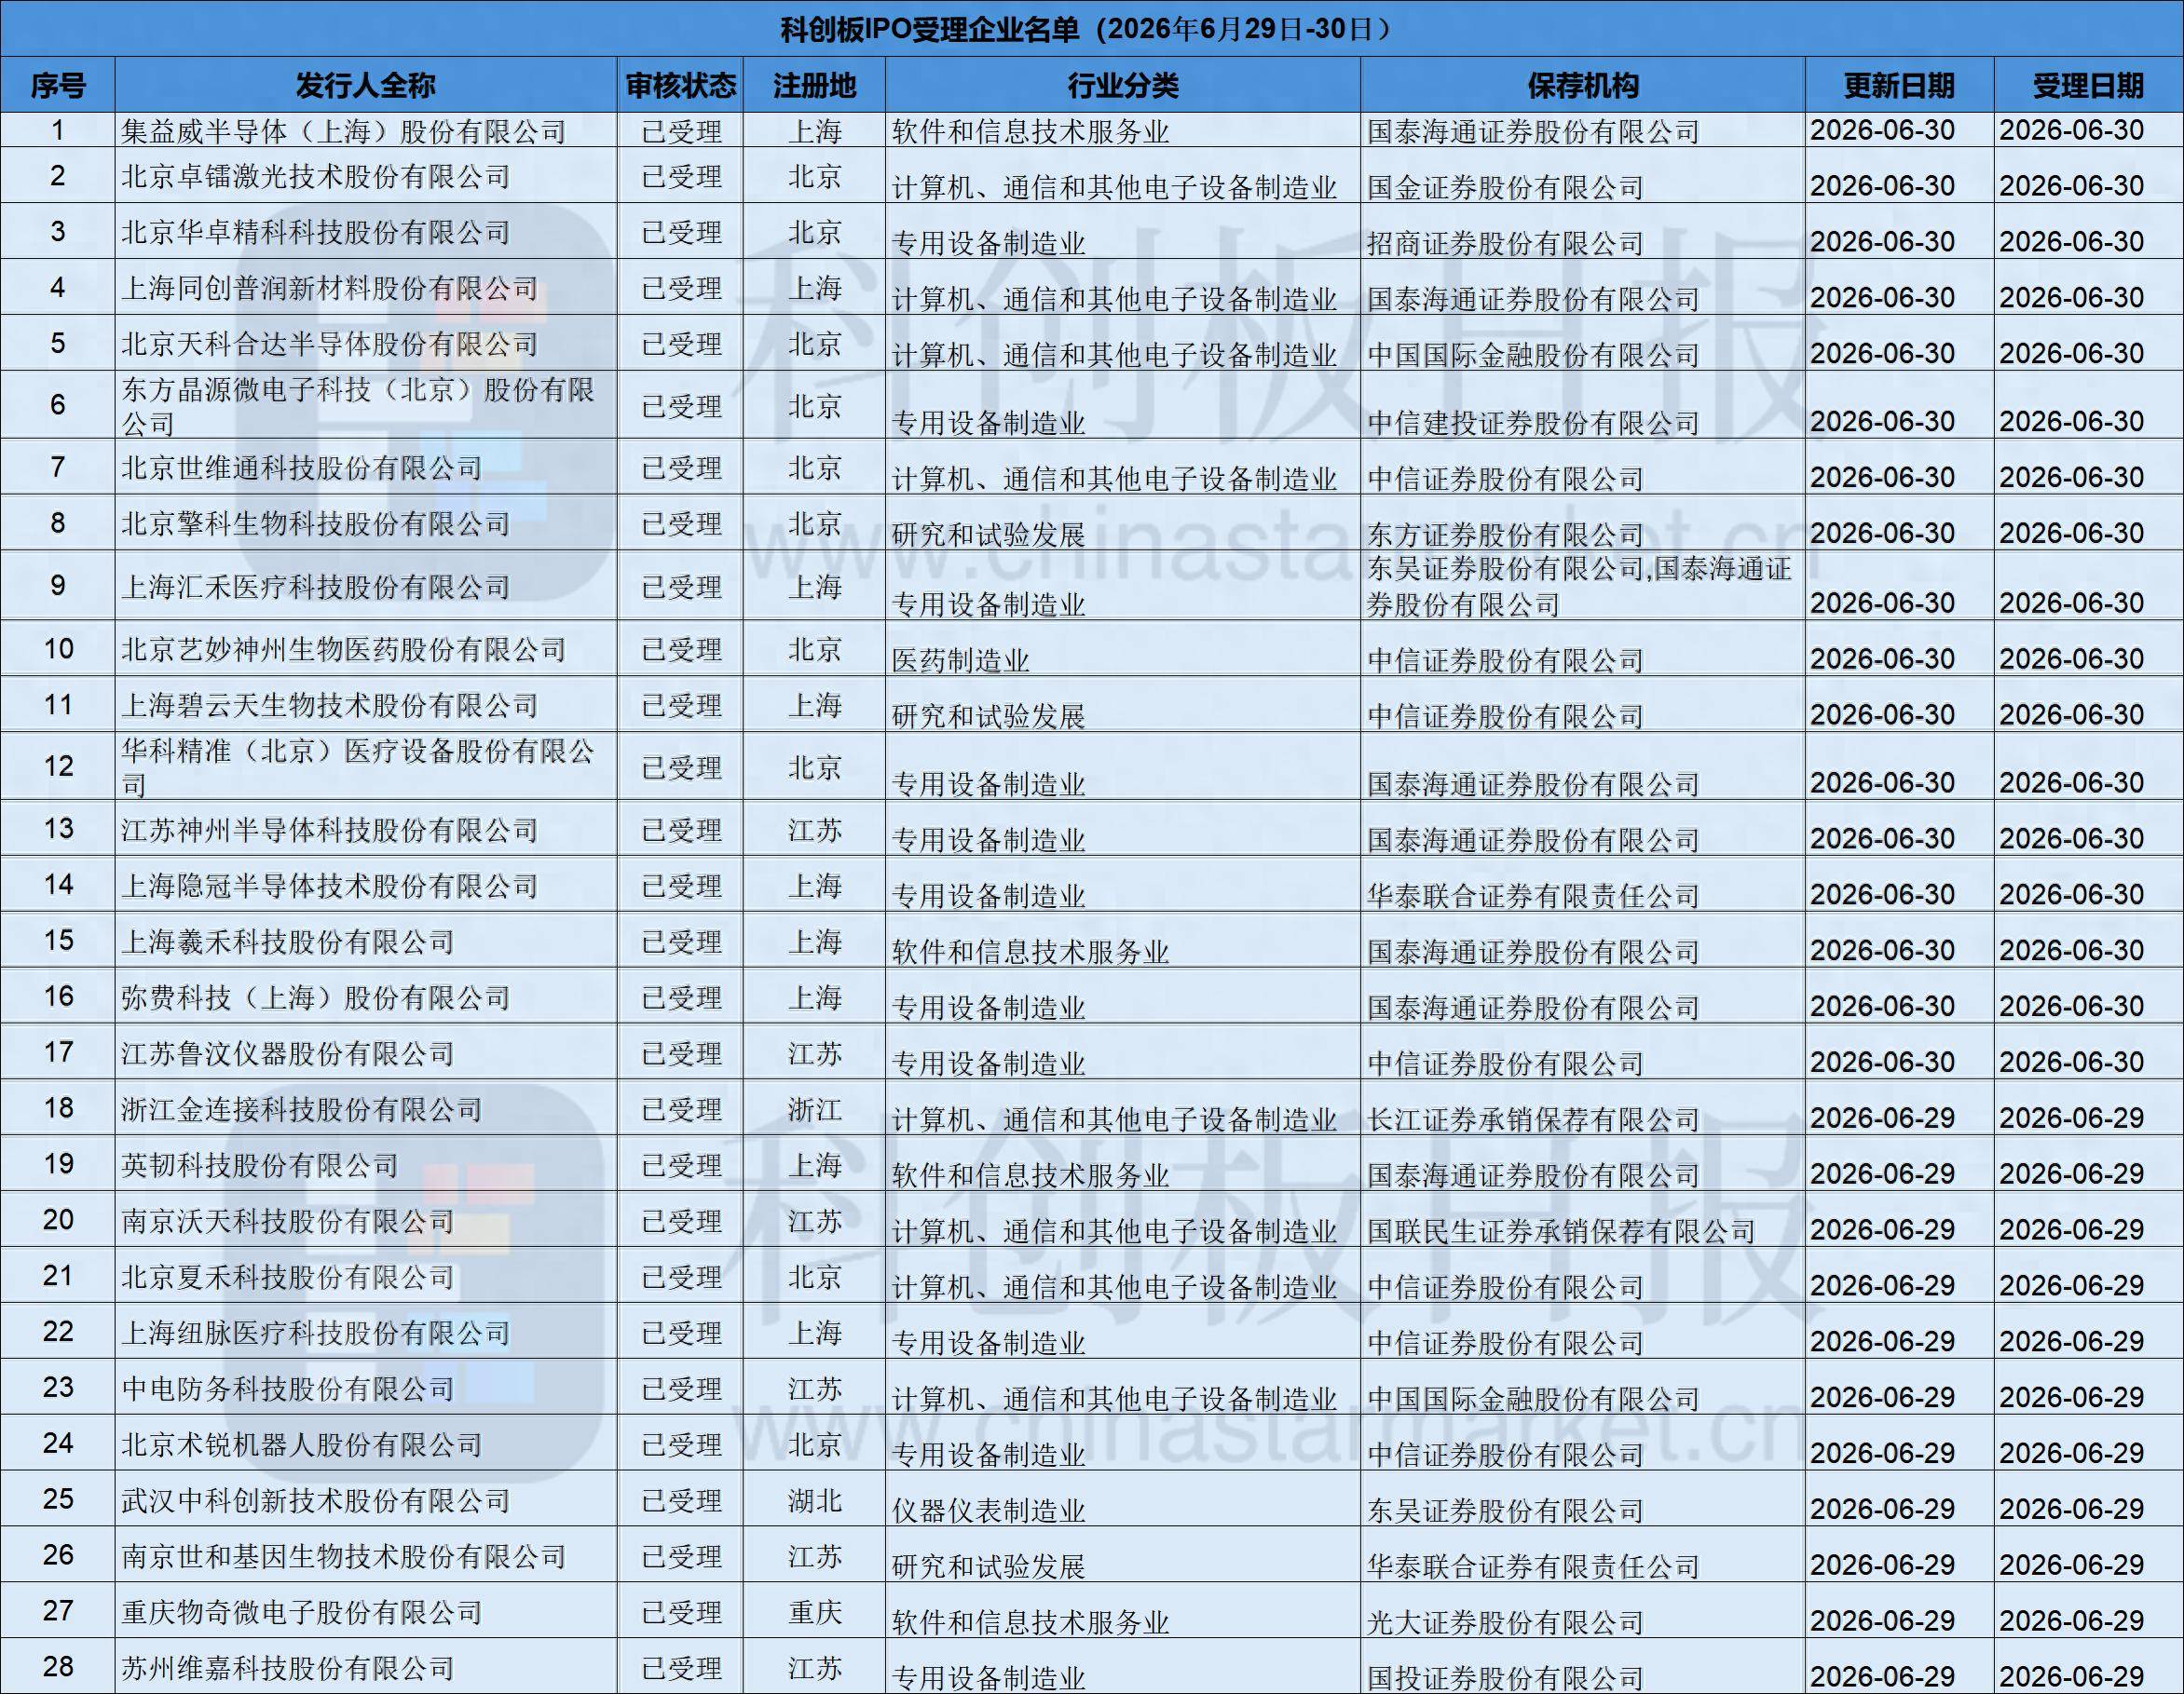The height and width of the screenshot is (1694, 2184).
Task: Click 国金证券股份有限公司 sponsor cell
Action: [x=1582, y=177]
